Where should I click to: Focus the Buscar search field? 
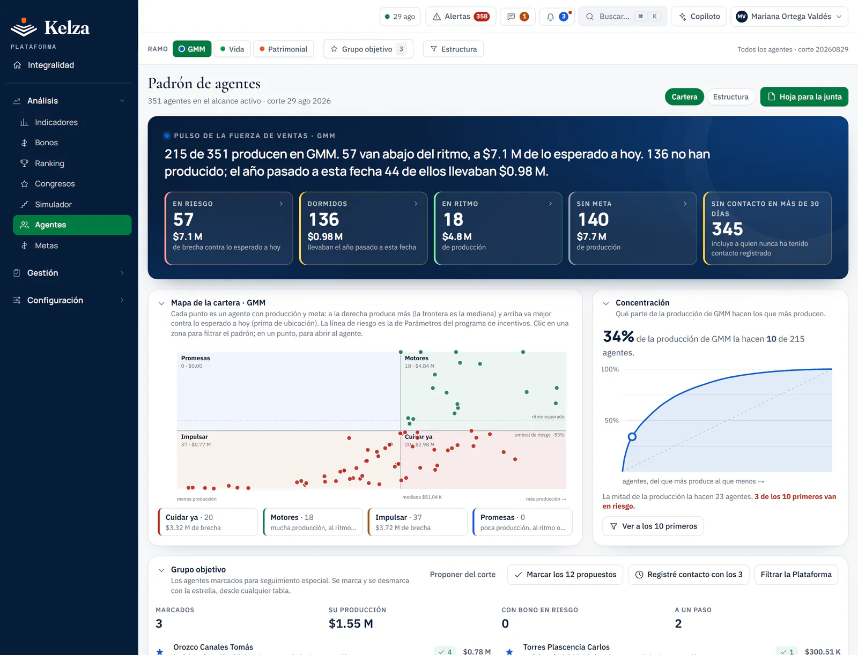coord(623,17)
